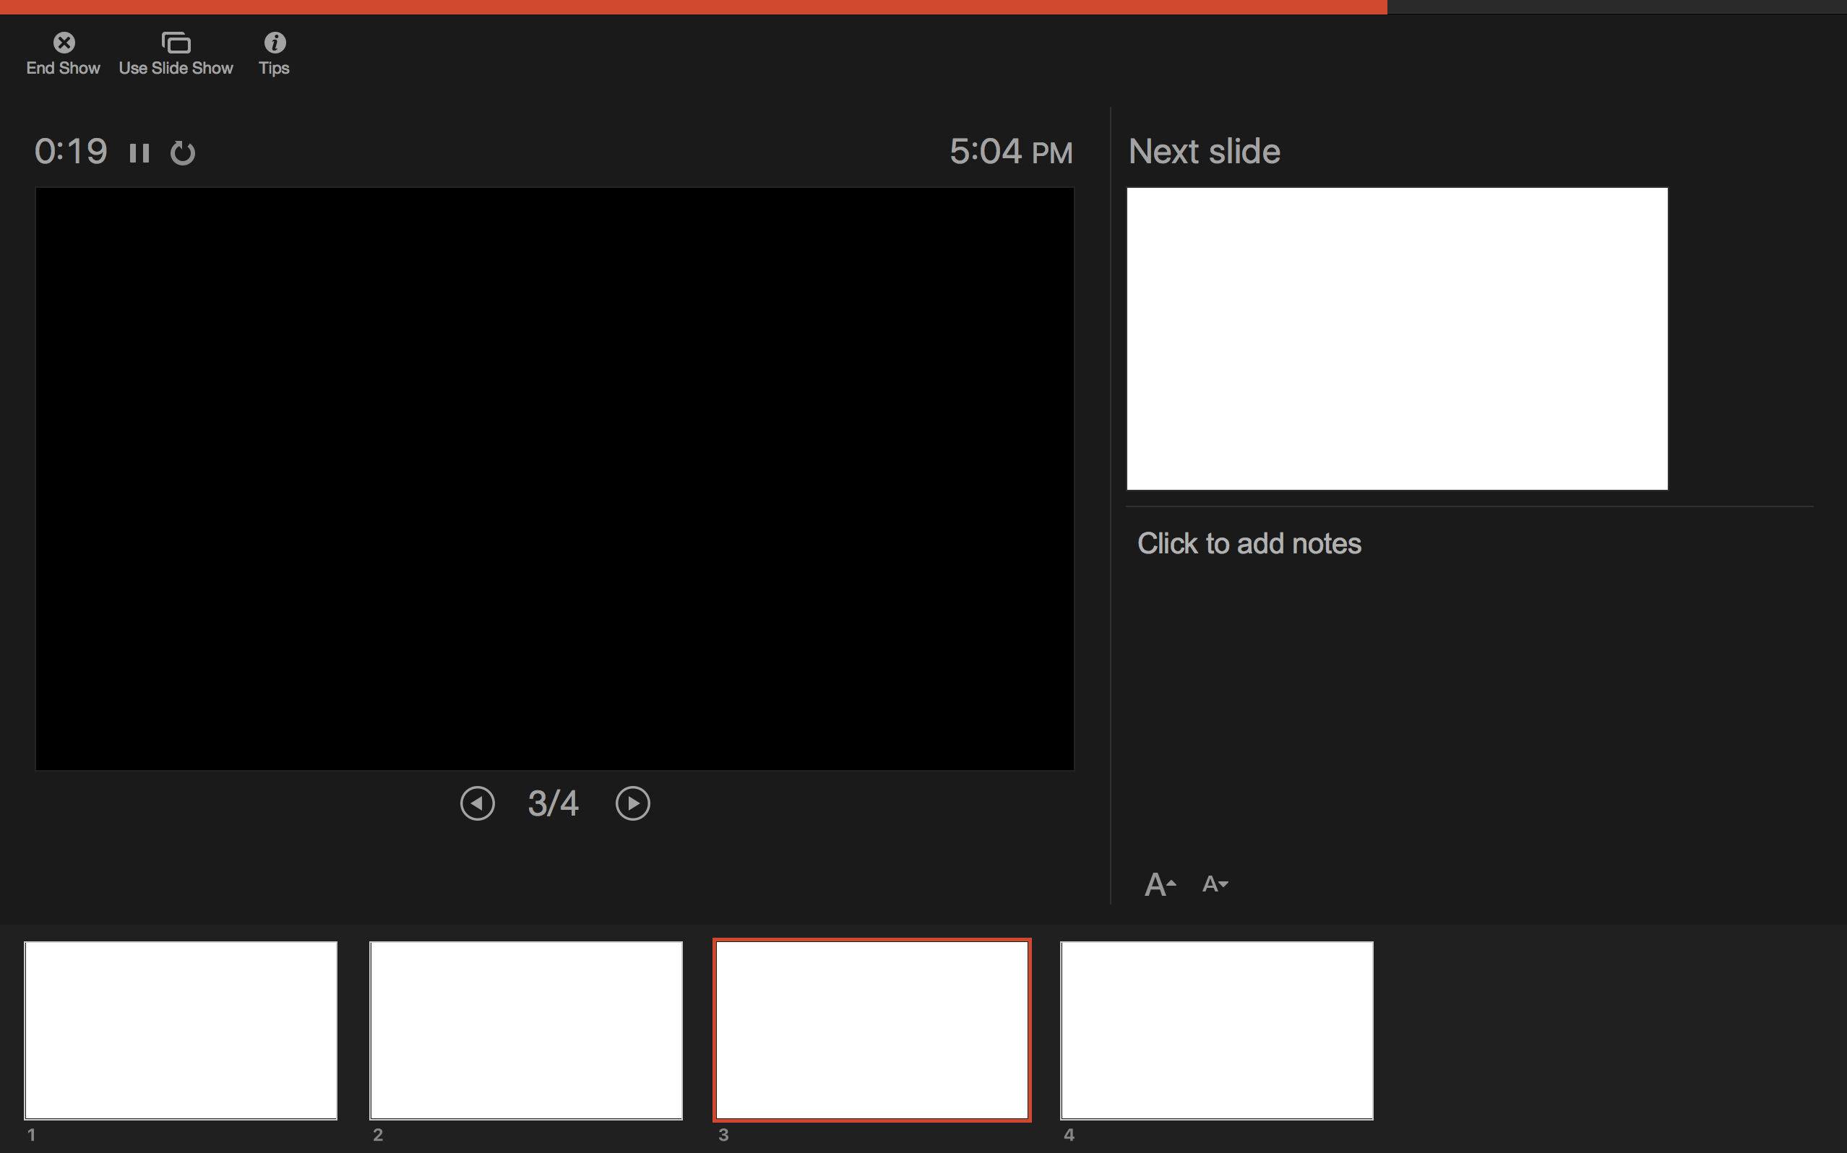Select the highlighted slide 3 thumbnail
This screenshot has width=1847, height=1153.
coord(871,1029)
